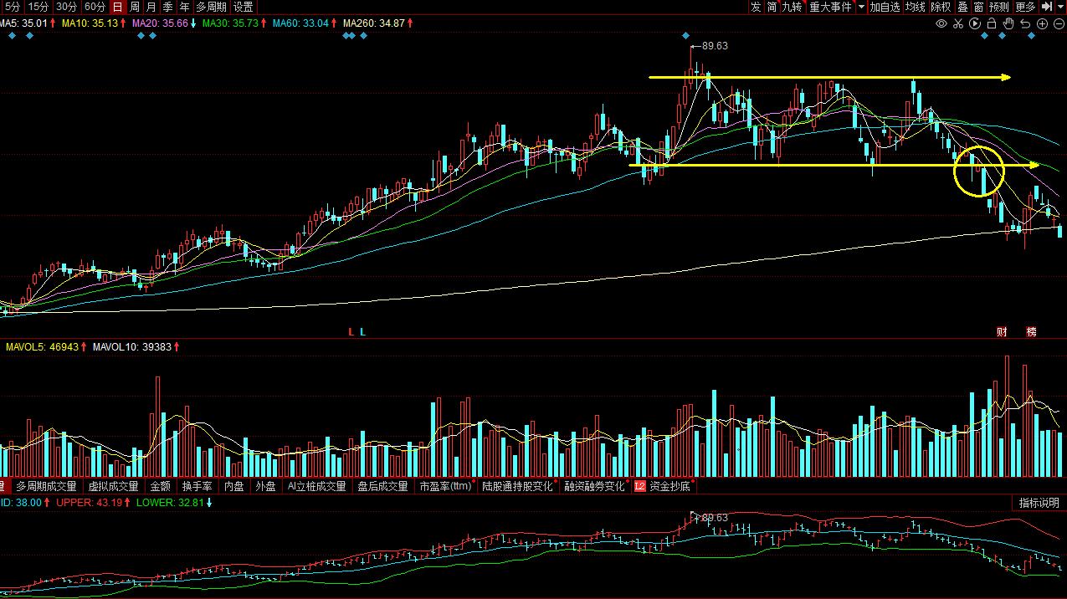1067x599 pixels.
Task: Switch to 60分 period
Action: (95, 7)
